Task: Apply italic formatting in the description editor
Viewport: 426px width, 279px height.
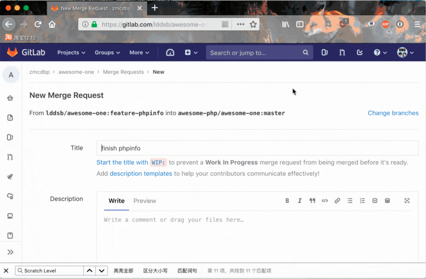Action: click(300, 200)
